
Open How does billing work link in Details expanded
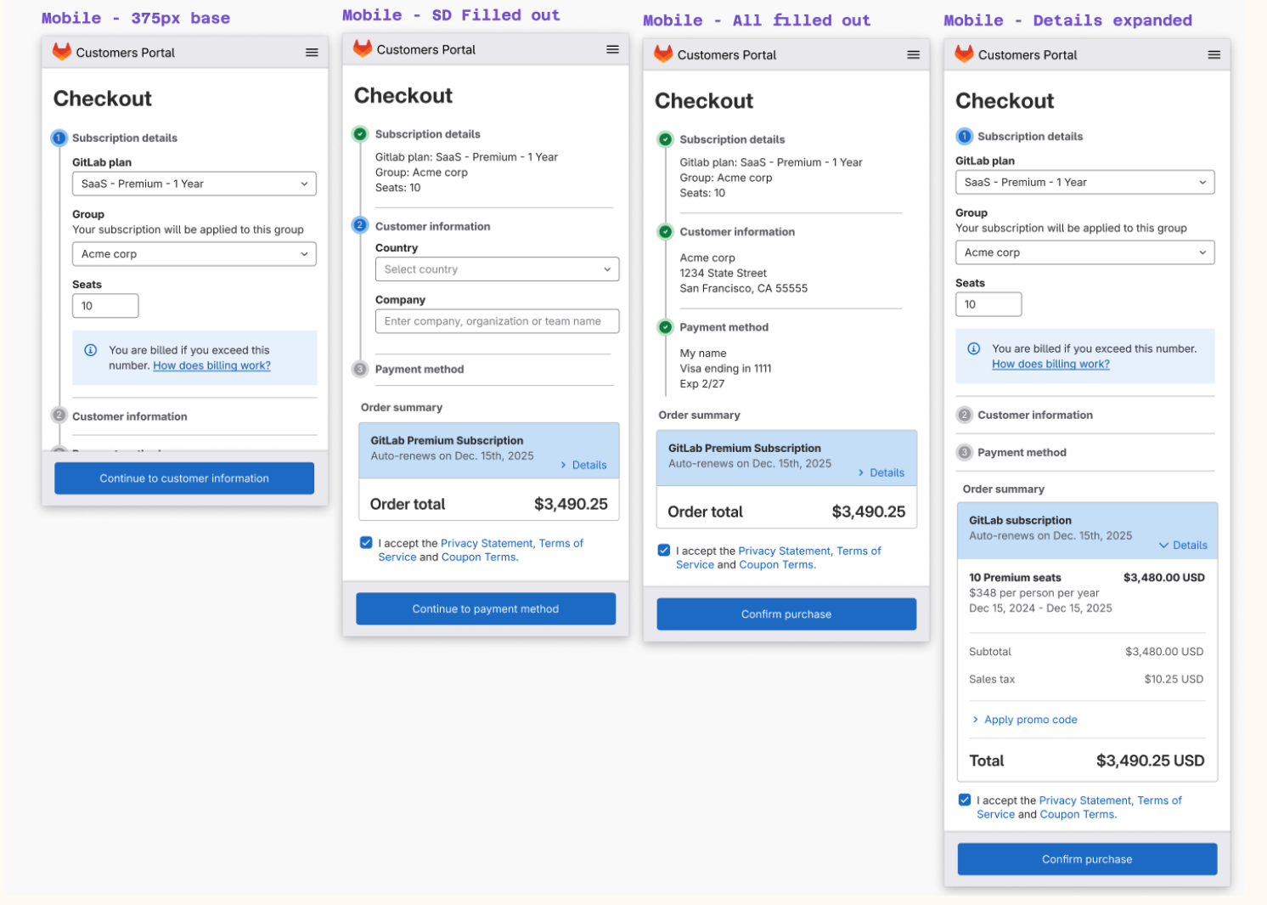click(1050, 364)
